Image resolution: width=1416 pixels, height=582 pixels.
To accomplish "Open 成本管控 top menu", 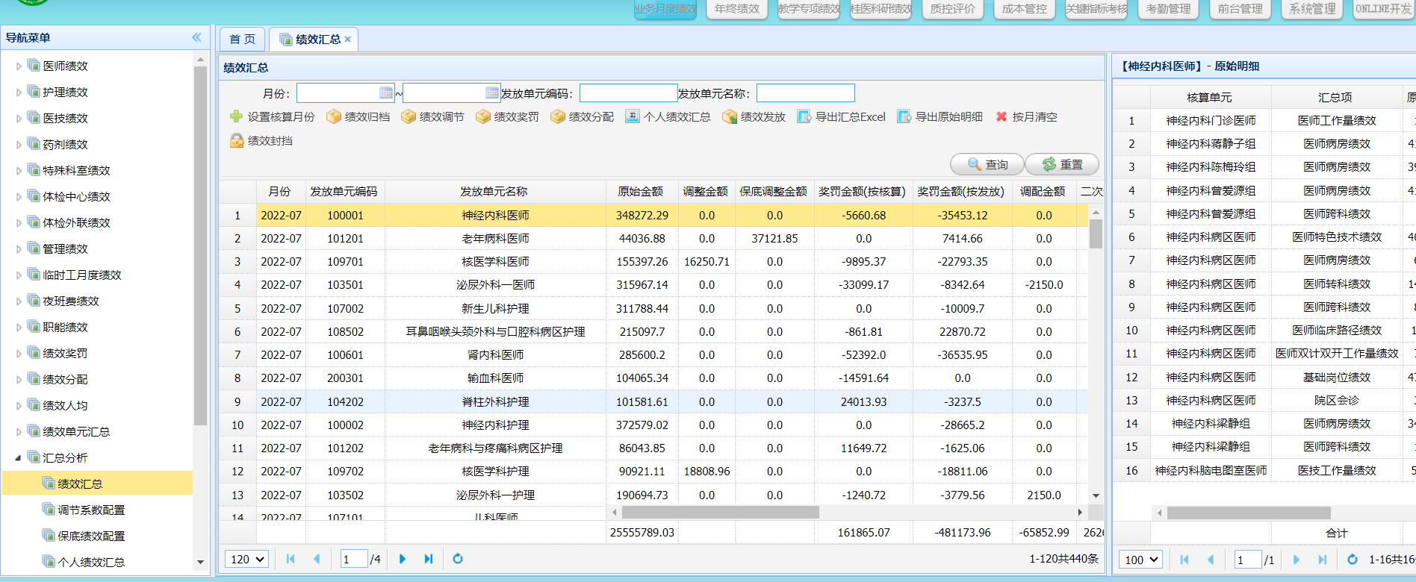I will [1025, 9].
